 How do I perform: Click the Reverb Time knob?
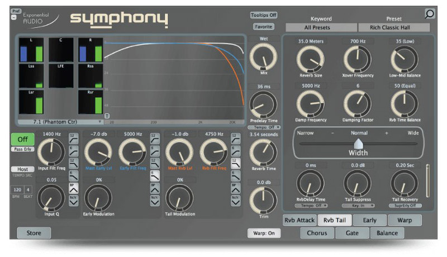tap(263, 153)
